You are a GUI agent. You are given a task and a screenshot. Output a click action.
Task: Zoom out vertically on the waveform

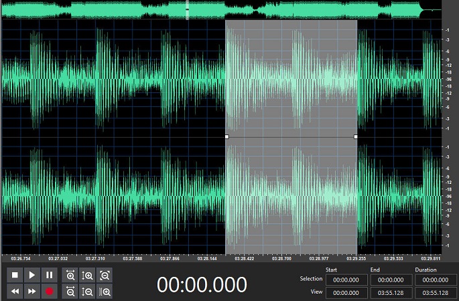pos(87,292)
